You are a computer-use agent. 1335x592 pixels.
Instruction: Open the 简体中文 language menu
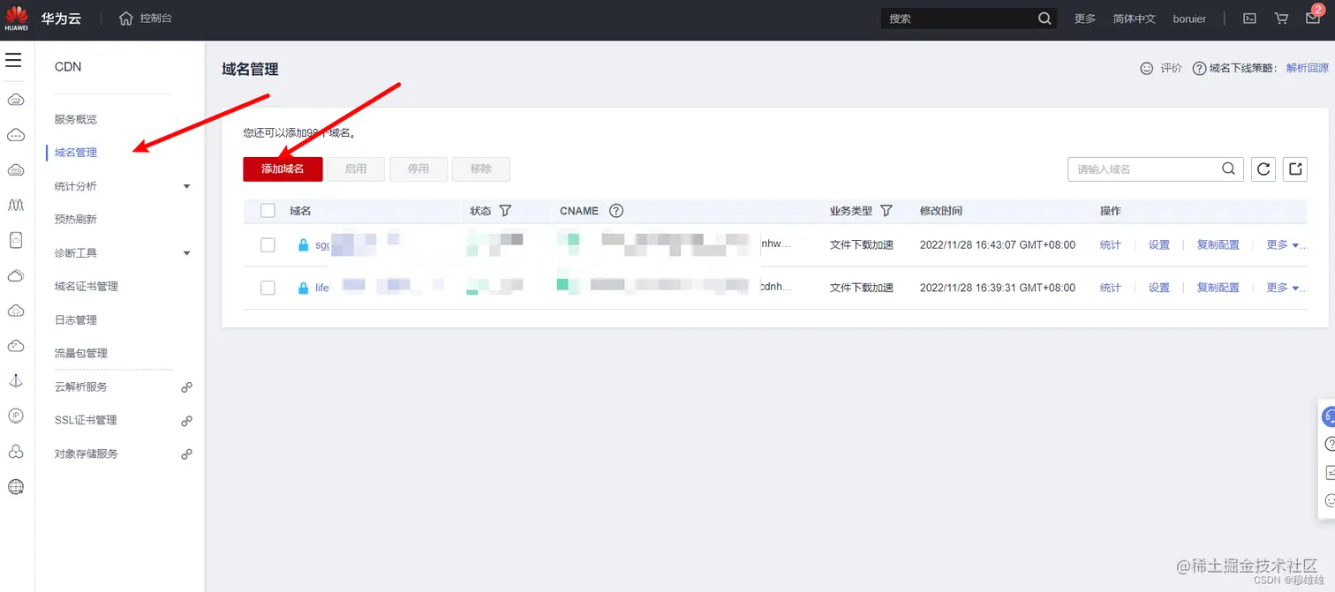coord(1134,19)
